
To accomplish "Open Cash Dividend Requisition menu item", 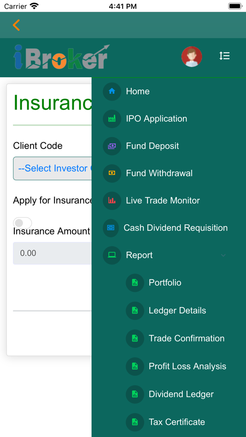I will click(176, 228).
